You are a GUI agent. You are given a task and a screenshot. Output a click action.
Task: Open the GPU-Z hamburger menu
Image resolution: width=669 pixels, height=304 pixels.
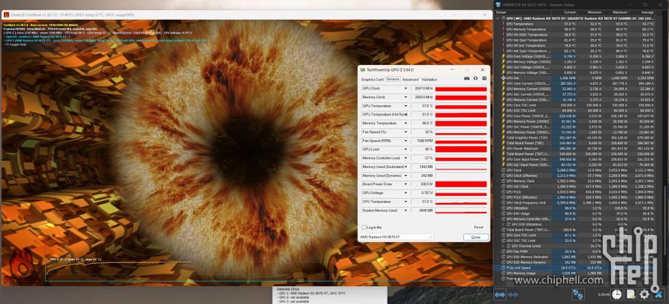pyautogui.click(x=484, y=79)
